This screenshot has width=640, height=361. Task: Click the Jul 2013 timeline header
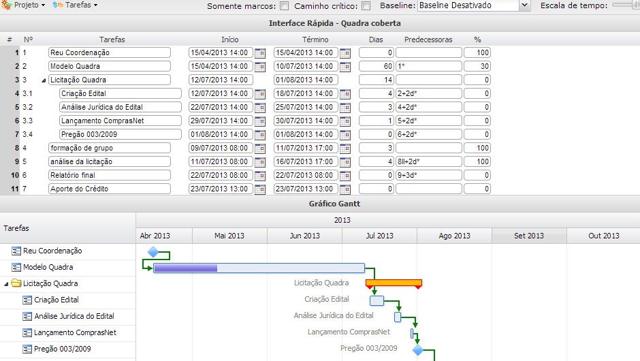click(x=380, y=236)
